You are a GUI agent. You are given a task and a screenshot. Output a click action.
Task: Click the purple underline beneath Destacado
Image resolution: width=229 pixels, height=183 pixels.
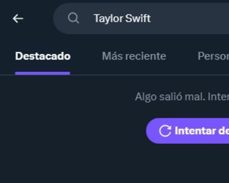coord(43,73)
